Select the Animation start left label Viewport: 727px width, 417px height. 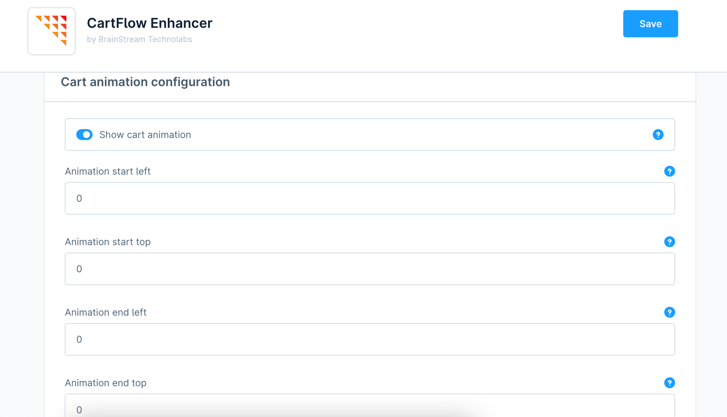(x=108, y=171)
